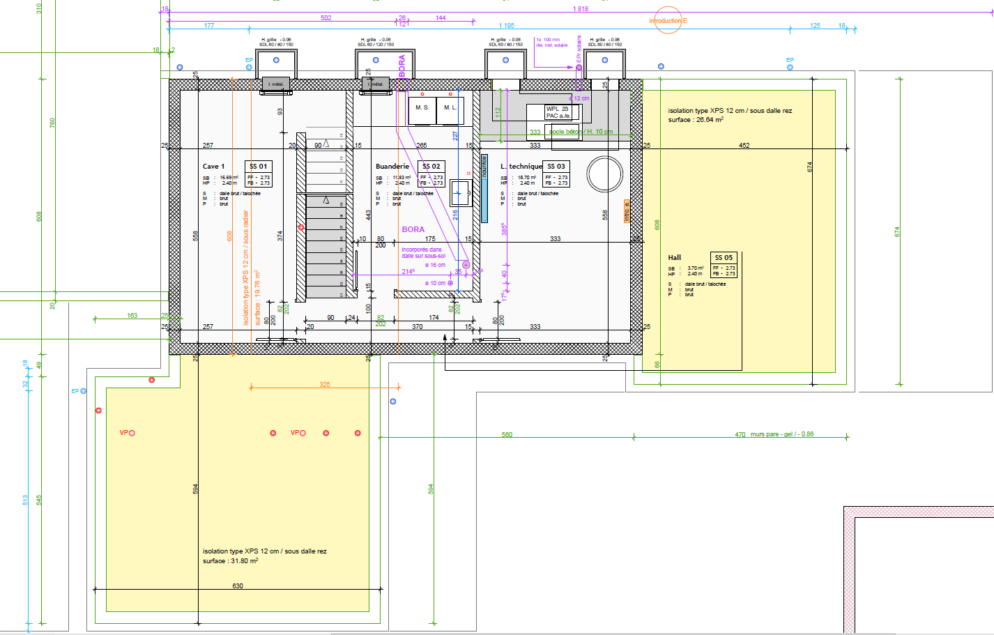Click the green "560" dimension
994x635 pixels.
(x=507, y=435)
